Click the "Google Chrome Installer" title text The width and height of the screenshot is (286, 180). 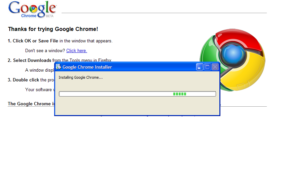pos(87,67)
